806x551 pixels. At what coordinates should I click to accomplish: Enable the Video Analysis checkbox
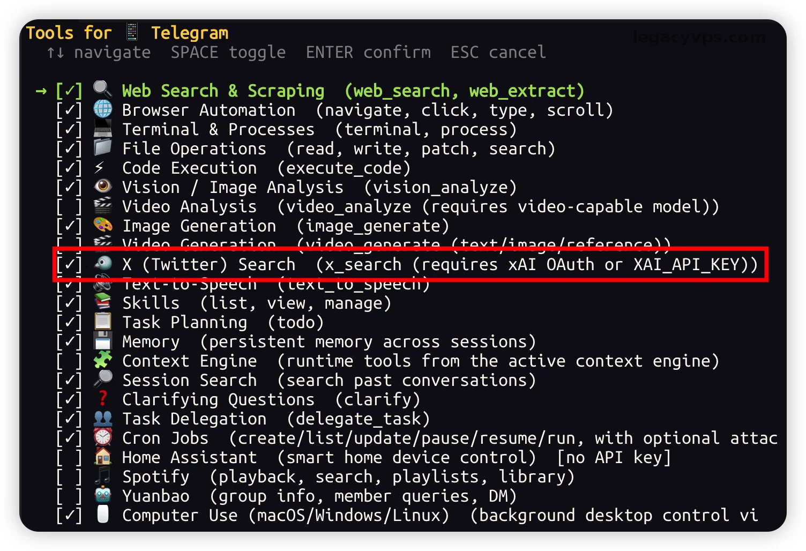[x=69, y=206]
